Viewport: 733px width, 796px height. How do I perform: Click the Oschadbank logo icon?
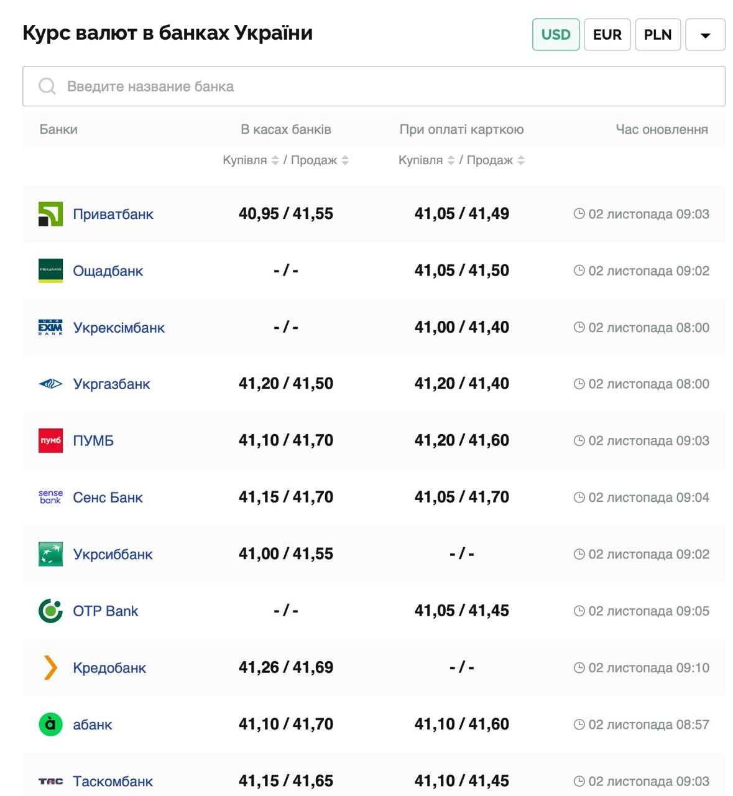pos(50,271)
